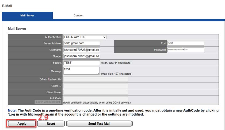Click the AuthCode field
This screenshot has width=225, height=130.
point(96,99)
